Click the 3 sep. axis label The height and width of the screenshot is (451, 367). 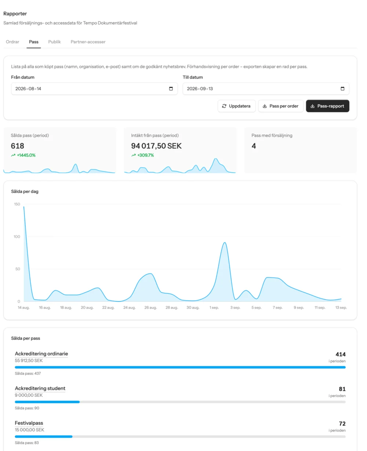(235, 308)
